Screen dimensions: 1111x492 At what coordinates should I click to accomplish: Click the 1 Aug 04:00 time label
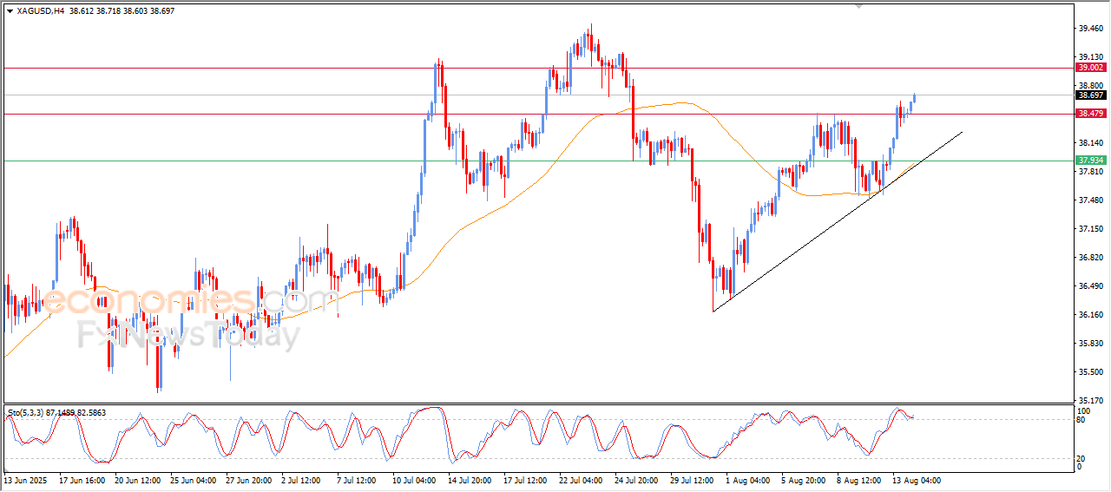(746, 480)
